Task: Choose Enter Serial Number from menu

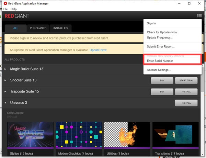Action: pos(160,61)
